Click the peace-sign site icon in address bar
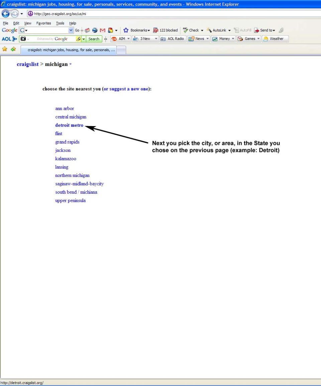The image size is (321, 386). (30, 14)
